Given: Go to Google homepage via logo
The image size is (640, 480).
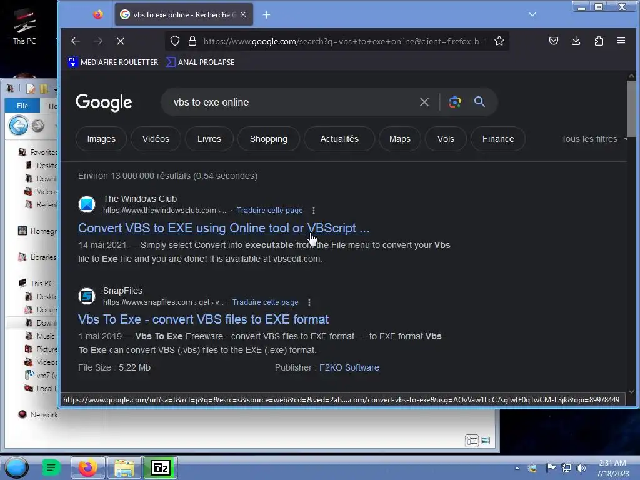Looking at the screenshot, I should tap(104, 102).
